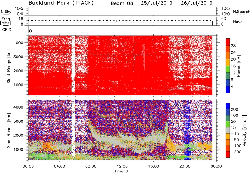Click the 'Velocity [m s⁻¹]' colorbar label

pos(245,130)
